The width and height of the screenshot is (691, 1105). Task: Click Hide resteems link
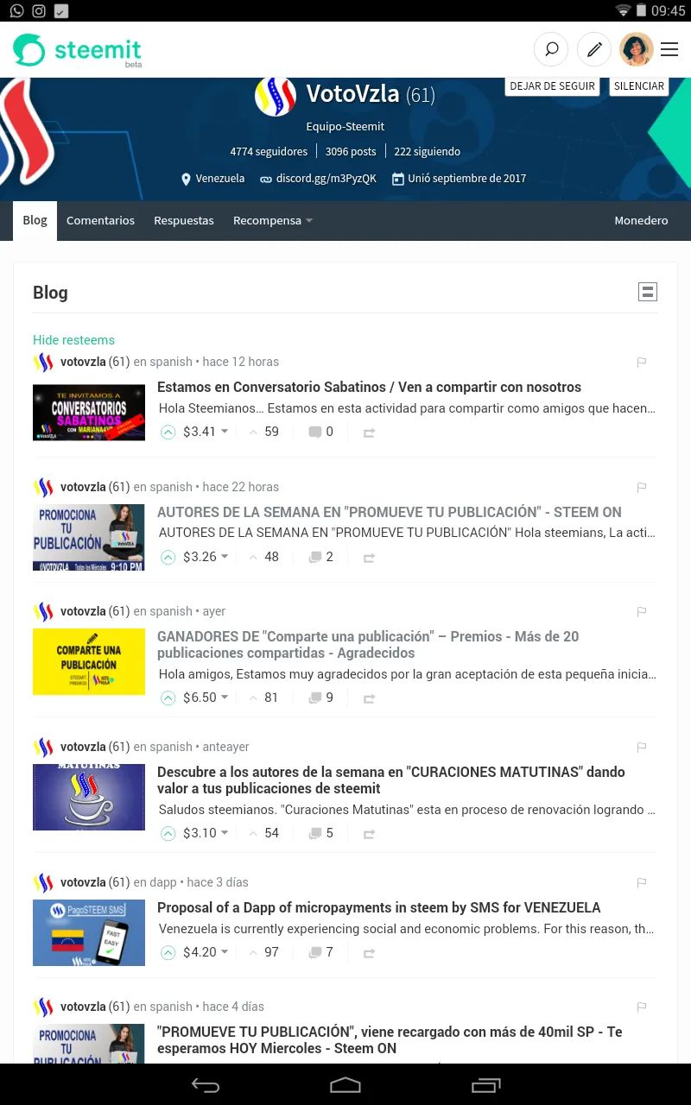click(73, 340)
